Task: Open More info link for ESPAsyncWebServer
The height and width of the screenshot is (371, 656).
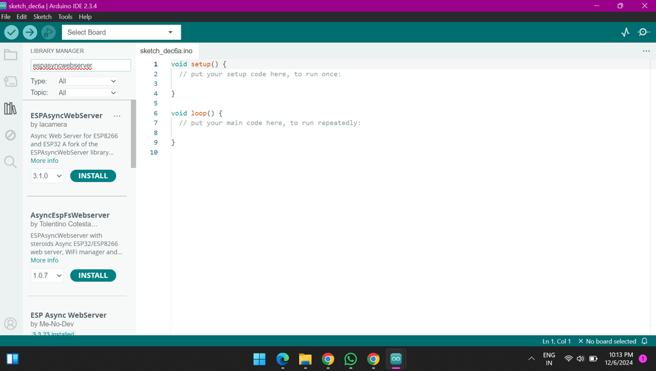Action: [44, 161]
